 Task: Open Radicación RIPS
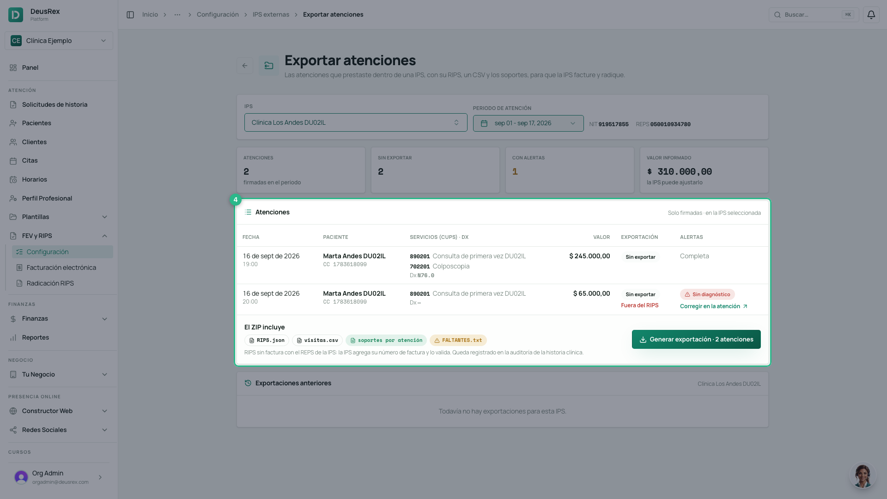pyautogui.click(x=62, y=283)
